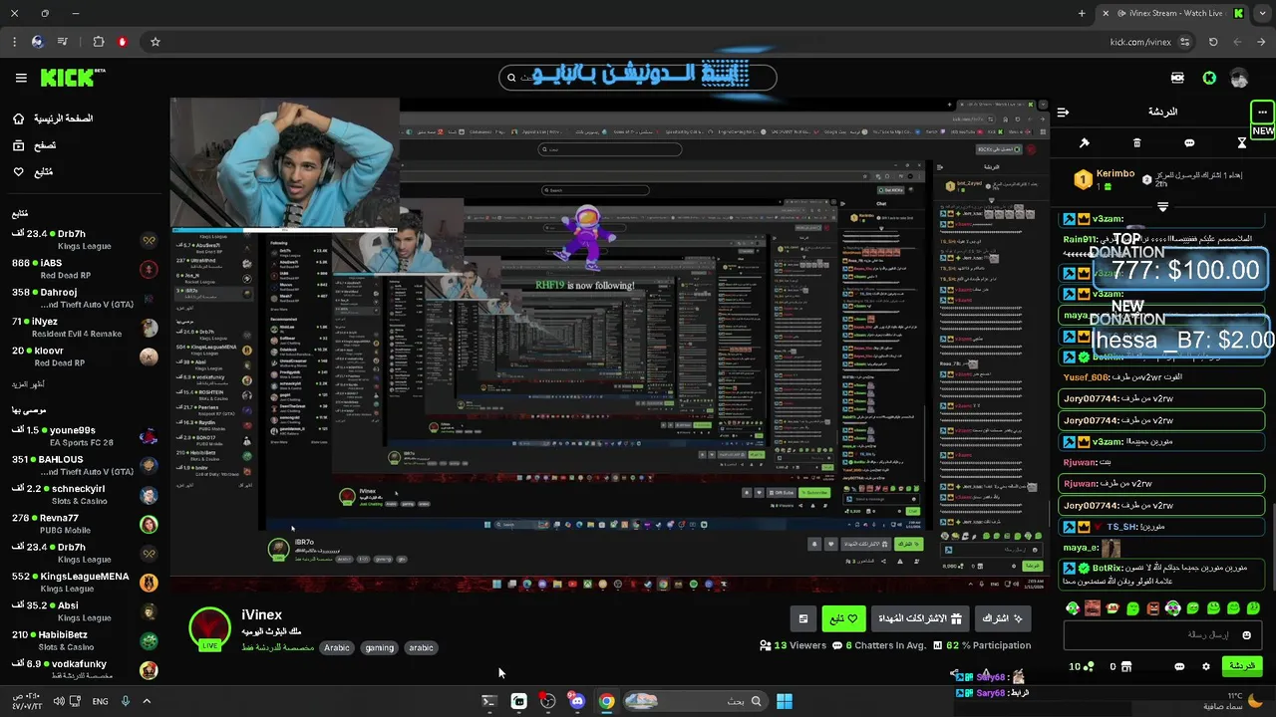Click the gavel moderation icon in chat
Screen dimensions: 1276x717
click(1085, 143)
